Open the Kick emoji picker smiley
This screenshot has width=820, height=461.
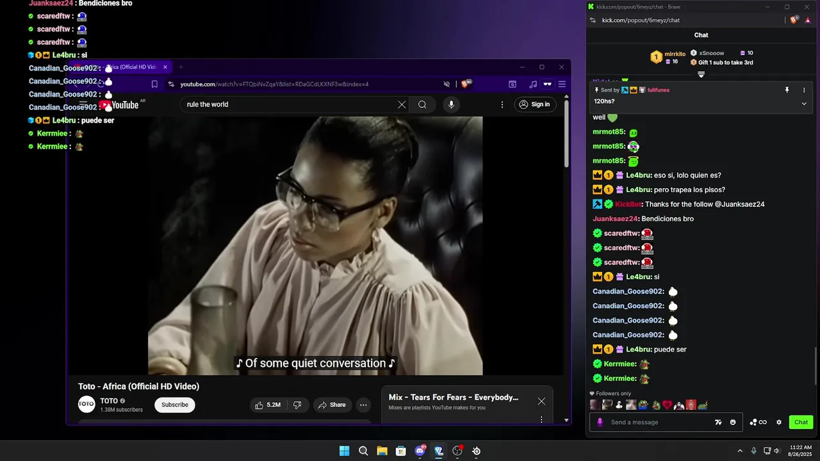coord(733,423)
